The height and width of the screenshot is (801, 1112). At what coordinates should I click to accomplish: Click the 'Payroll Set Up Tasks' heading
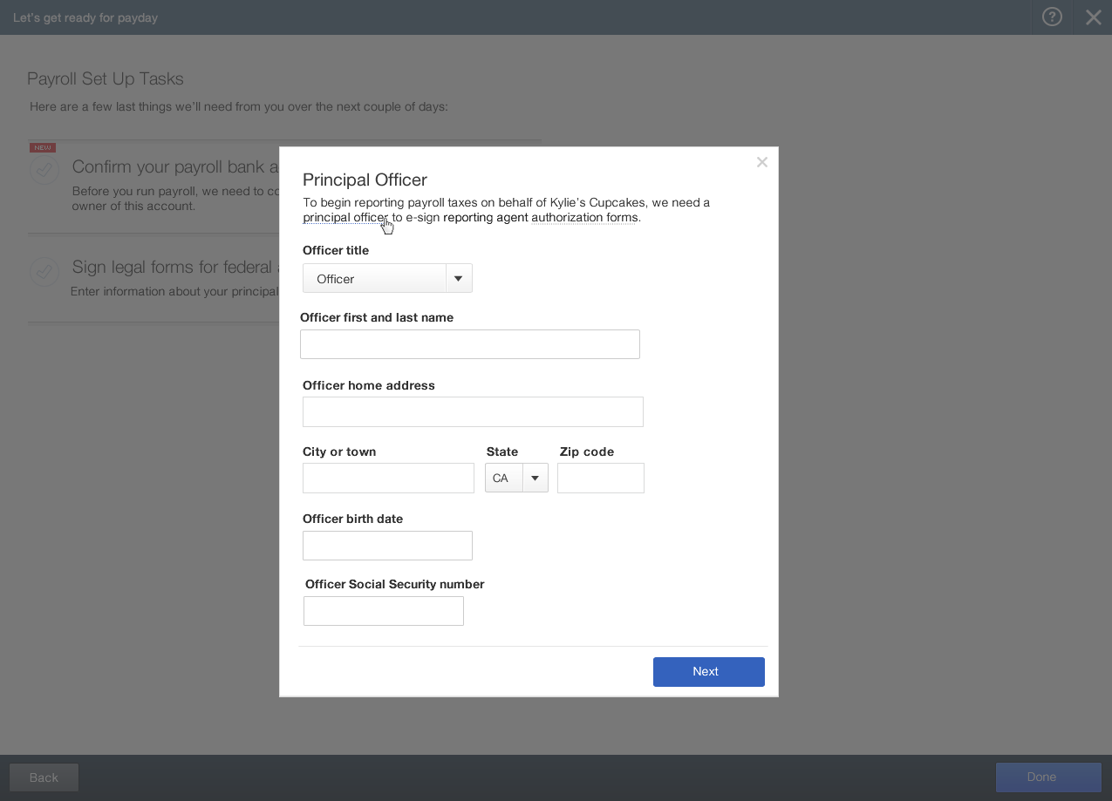pyautogui.click(x=106, y=78)
